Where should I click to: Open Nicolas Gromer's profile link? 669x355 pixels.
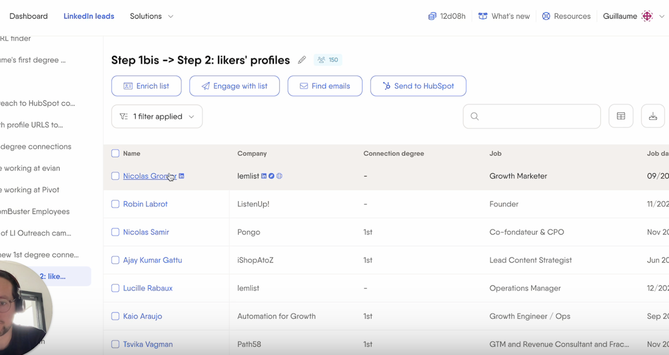click(150, 176)
